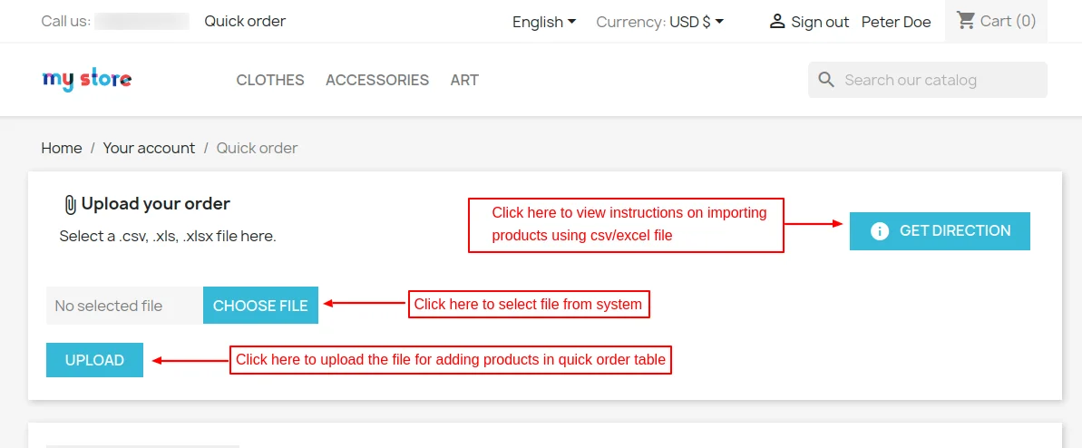Open the English language dropdown
This screenshot has height=448, width=1082.
(x=544, y=22)
